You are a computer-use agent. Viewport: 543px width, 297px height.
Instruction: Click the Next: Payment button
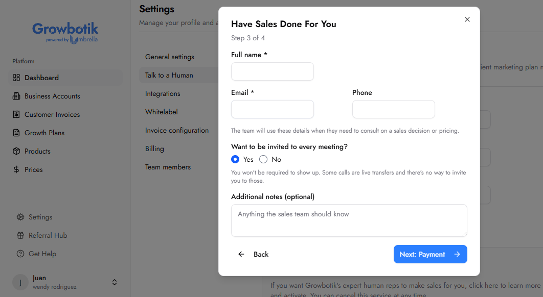pyautogui.click(x=430, y=254)
